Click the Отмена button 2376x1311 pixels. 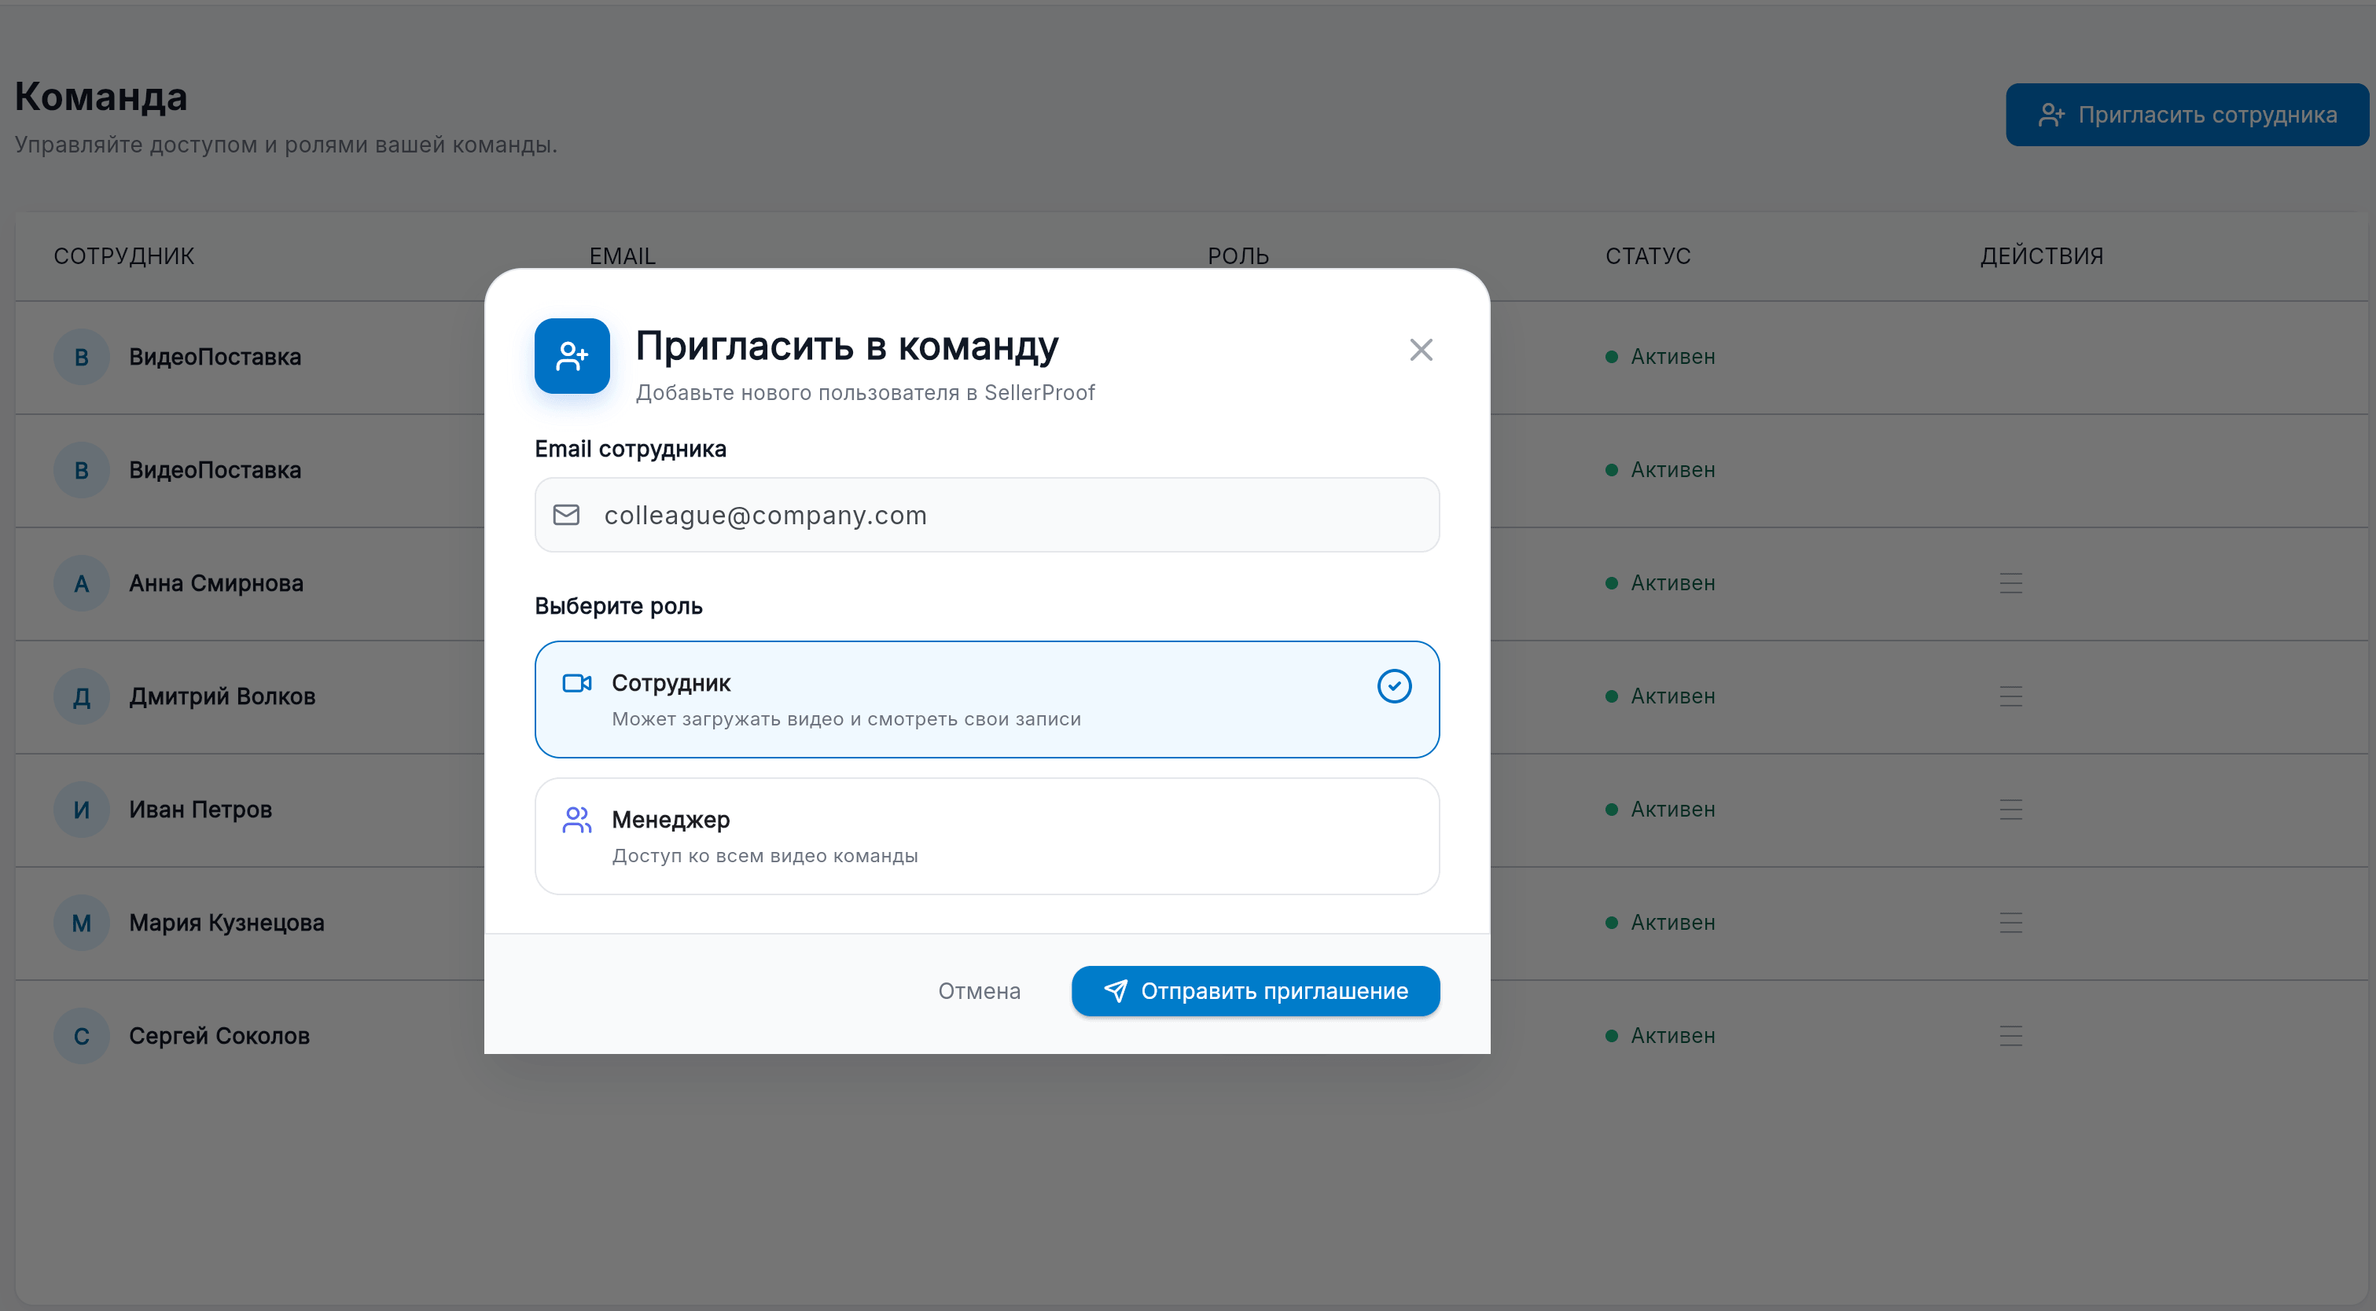tap(979, 991)
